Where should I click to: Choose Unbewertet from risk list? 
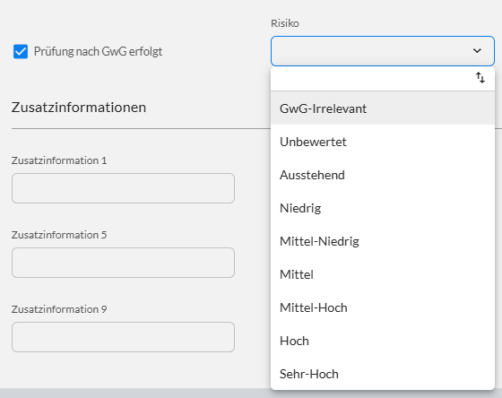point(383,142)
